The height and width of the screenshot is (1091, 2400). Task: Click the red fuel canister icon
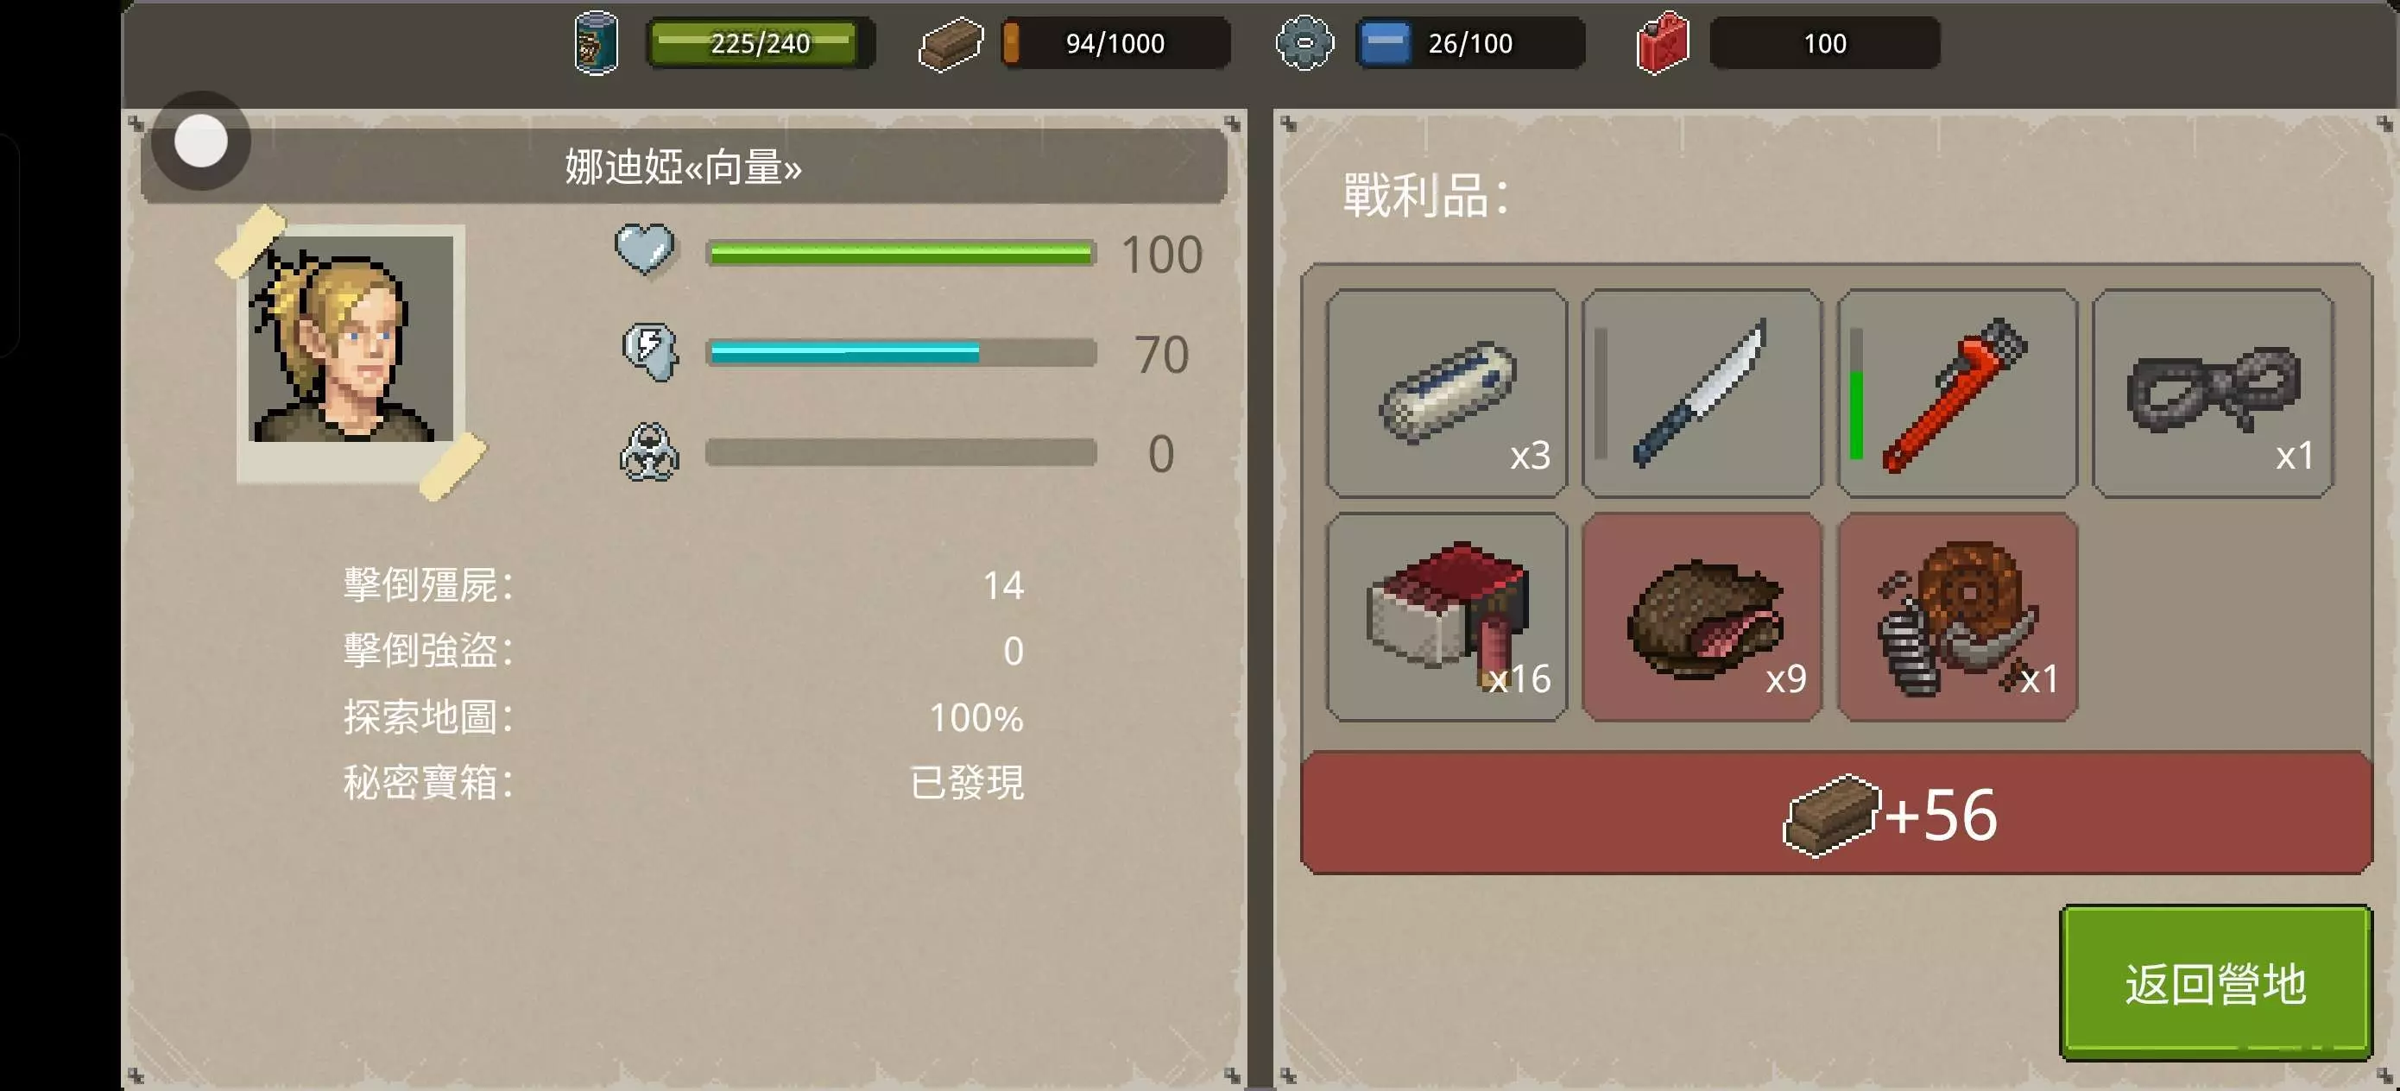1662,43
